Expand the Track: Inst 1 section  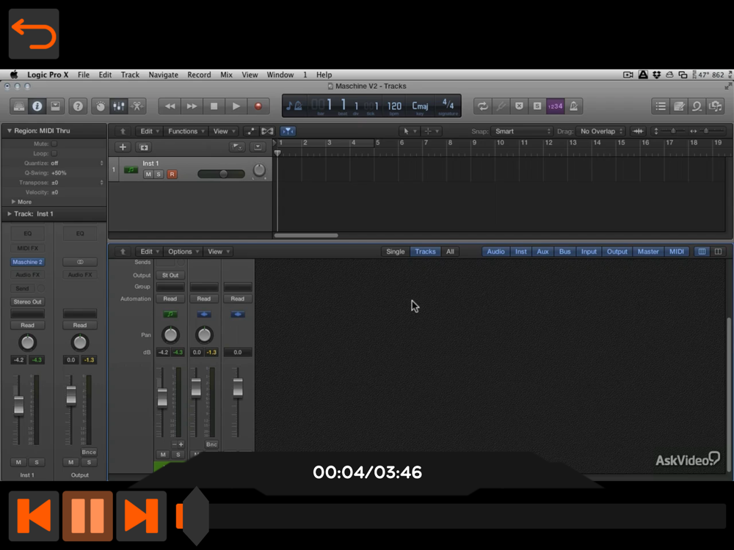point(9,213)
